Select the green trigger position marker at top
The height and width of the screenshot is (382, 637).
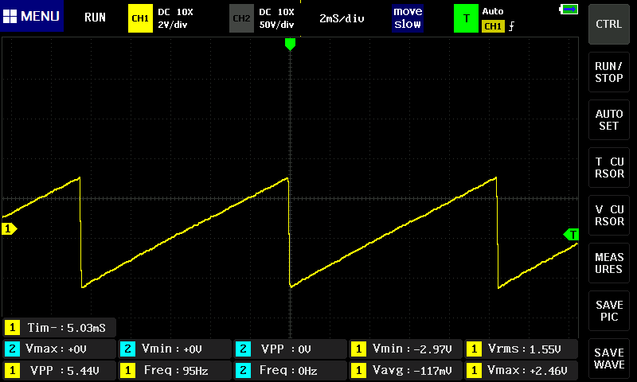[290, 44]
